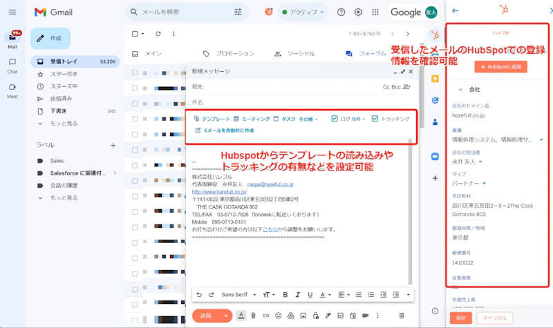Undo in compose toolbar
The width and height of the screenshot is (553, 328).
tap(199, 295)
